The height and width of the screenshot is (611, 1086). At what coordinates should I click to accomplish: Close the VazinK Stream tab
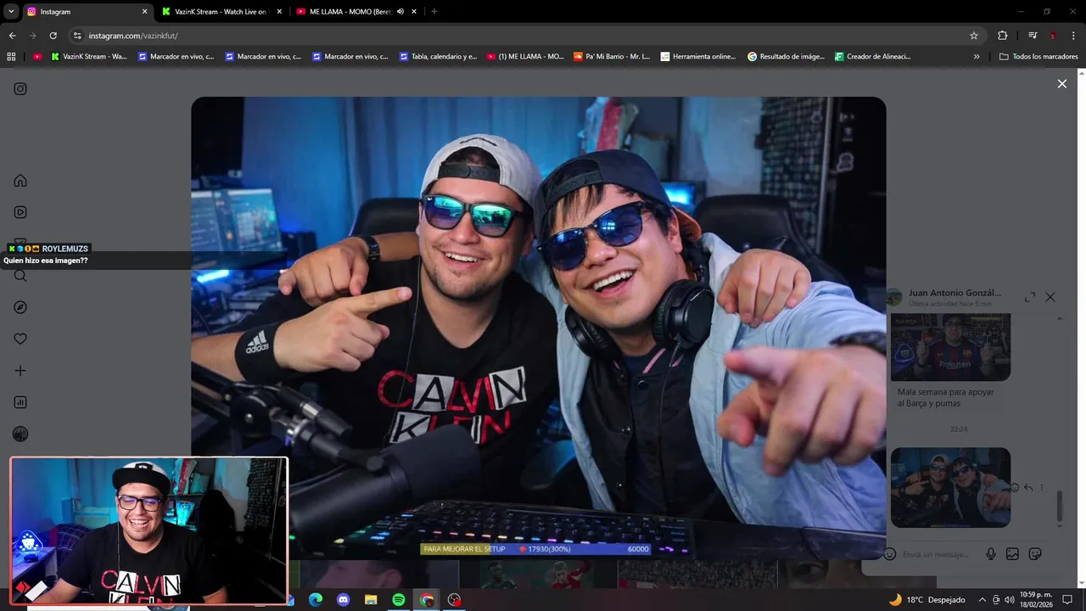click(x=280, y=12)
